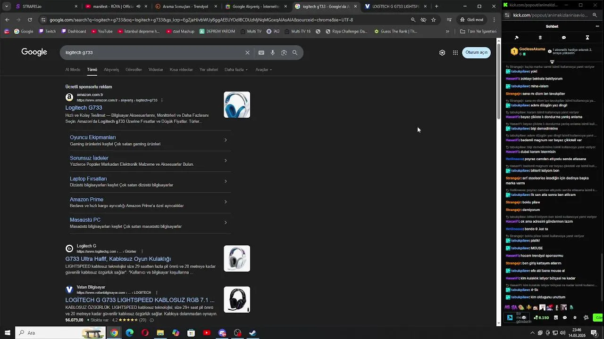Open the Steam icon in the Windows taskbar
Screen dimensions: 604x339
(x=253, y=333)
